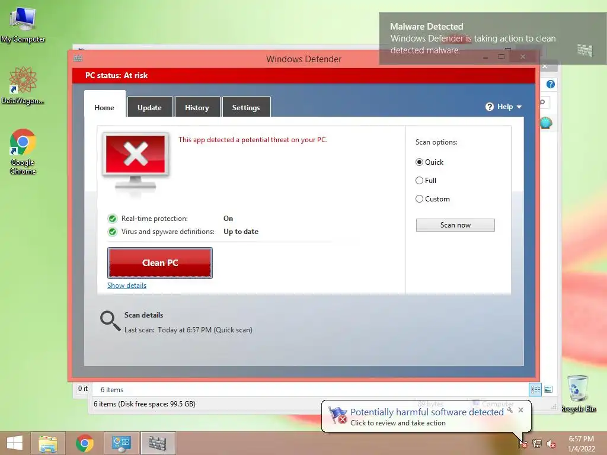The image size is (607, 455).
Task: Open the Recycle Bin icon
Action: pyautogui.click(x=579, y=394)
